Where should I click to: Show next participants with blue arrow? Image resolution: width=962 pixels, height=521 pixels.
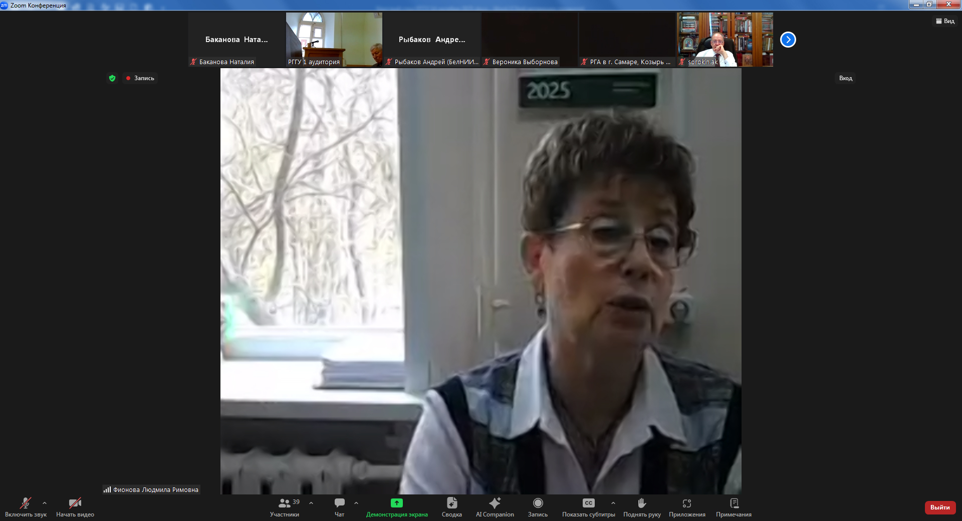point(788,40)
